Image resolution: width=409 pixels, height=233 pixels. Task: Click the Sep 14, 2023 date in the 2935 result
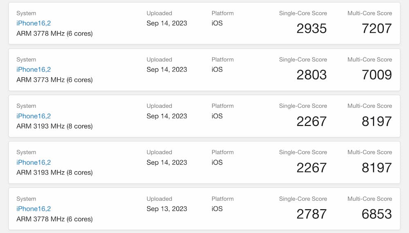(167, 23)
